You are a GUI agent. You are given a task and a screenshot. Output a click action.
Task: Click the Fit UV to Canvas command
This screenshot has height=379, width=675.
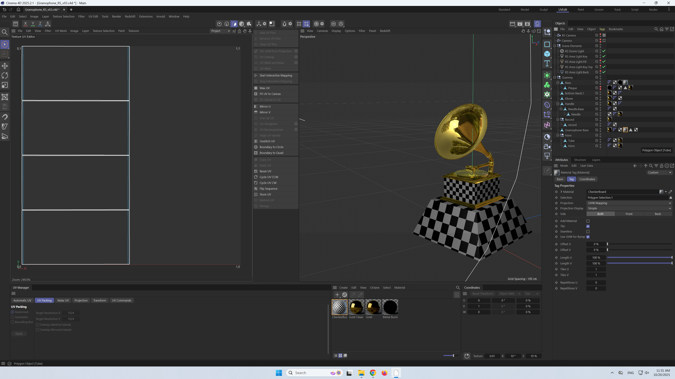point(270,94)
